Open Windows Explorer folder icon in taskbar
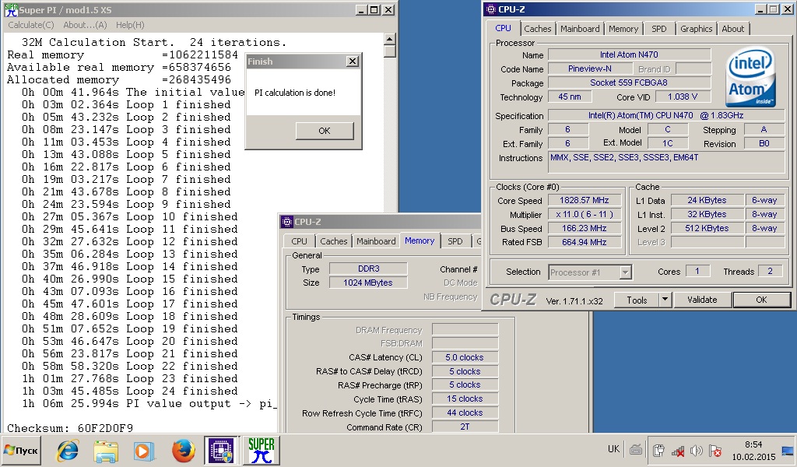797x467 pixels. point(106,450)
